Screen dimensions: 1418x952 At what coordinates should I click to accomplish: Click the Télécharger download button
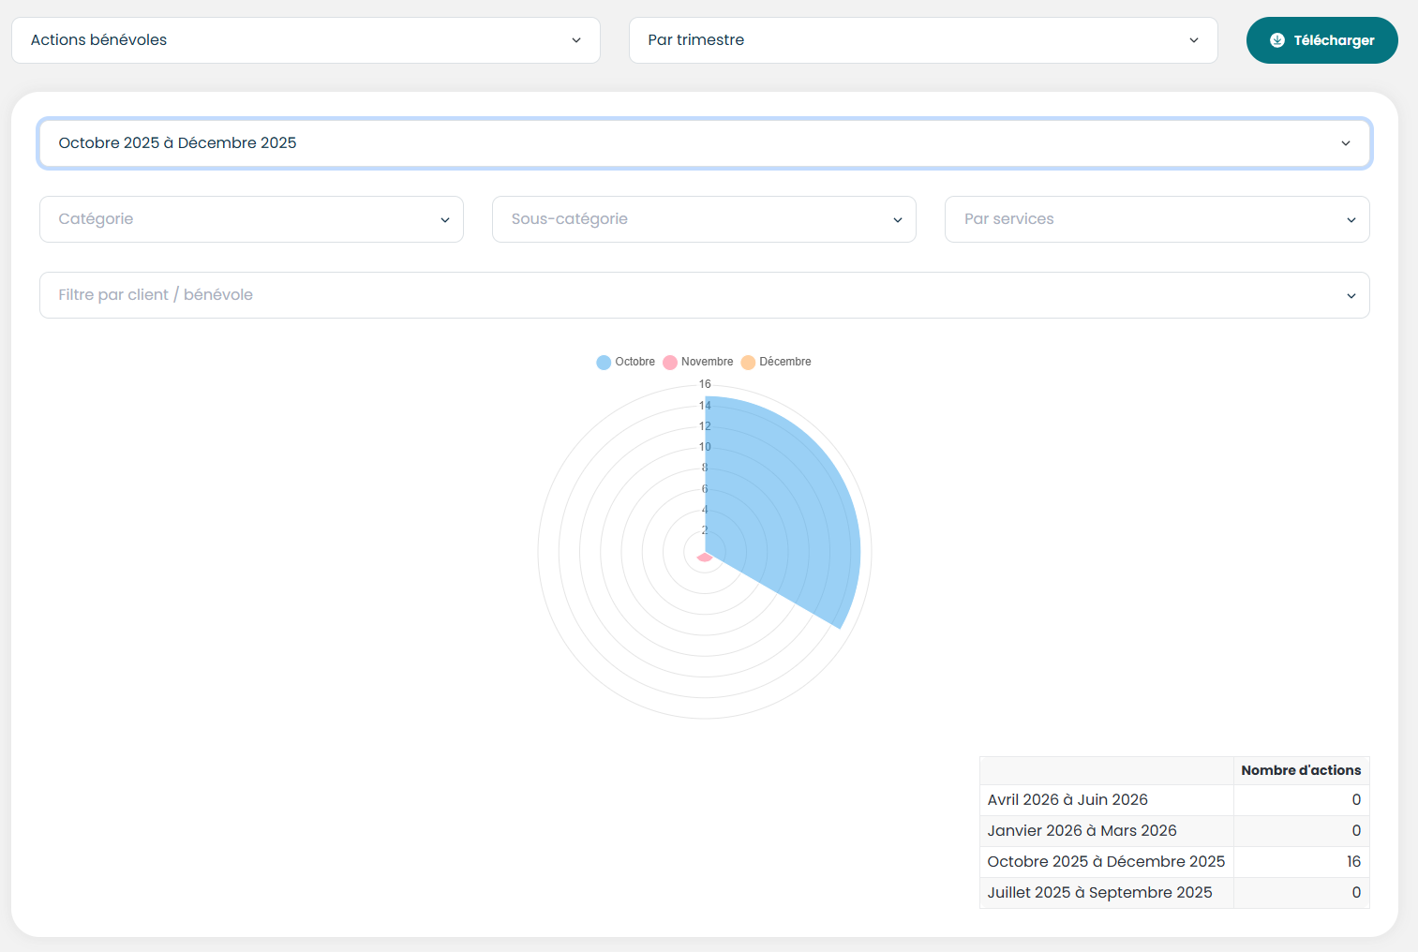pyautogui.click(x=1321, y=40)
